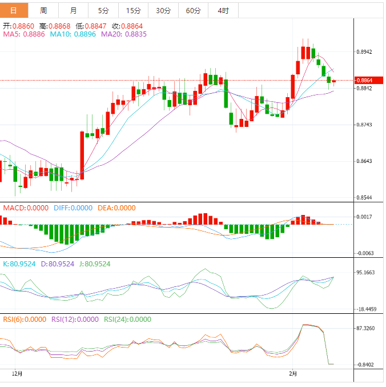Switch to the 5分 timeframe tab

coord(103,10)
